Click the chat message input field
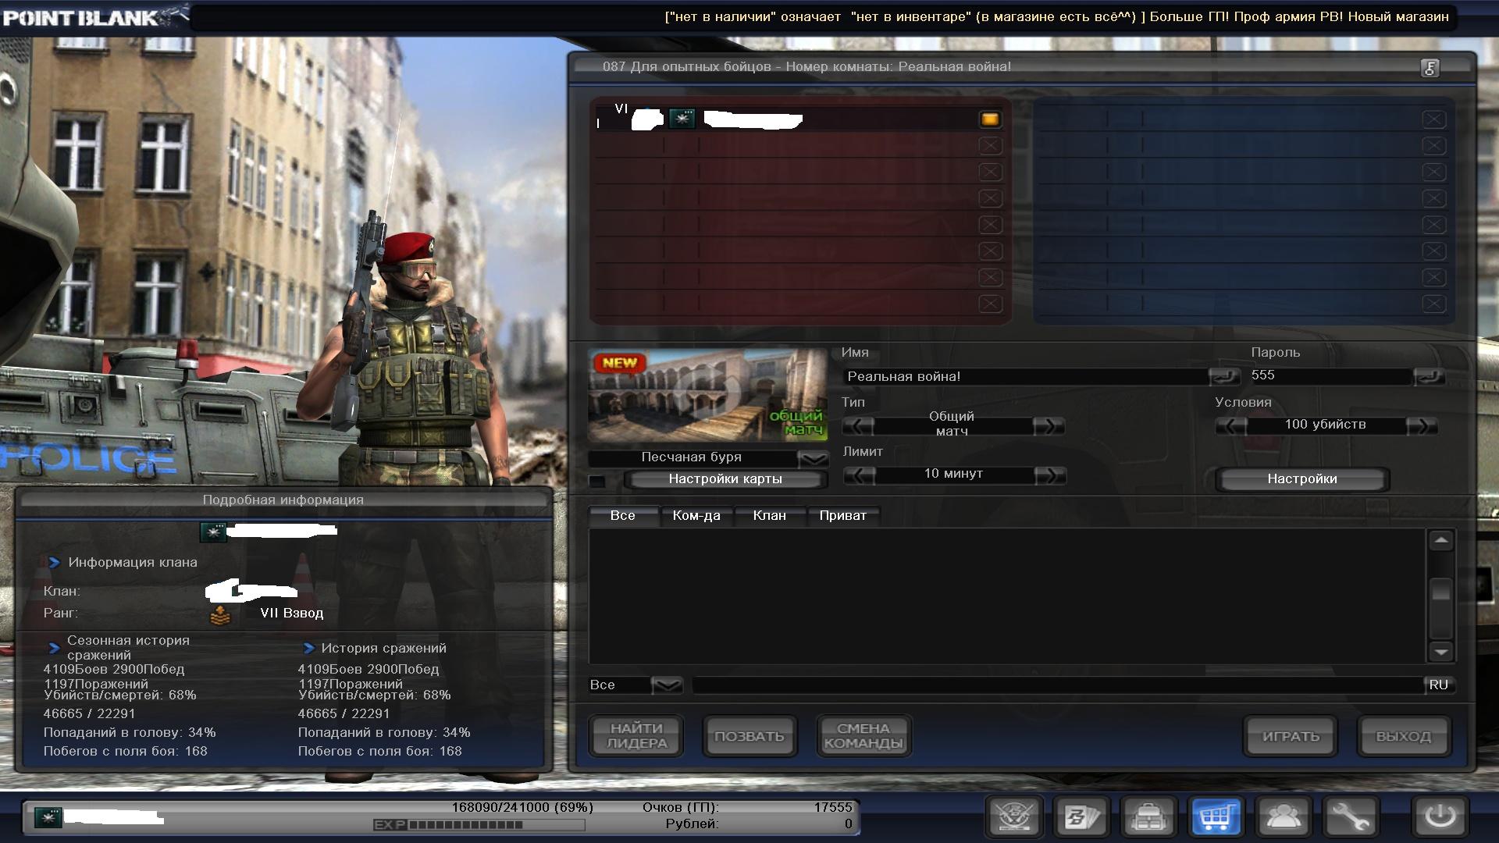Screen dimensions: 1499x843 tap(1057, 685)
